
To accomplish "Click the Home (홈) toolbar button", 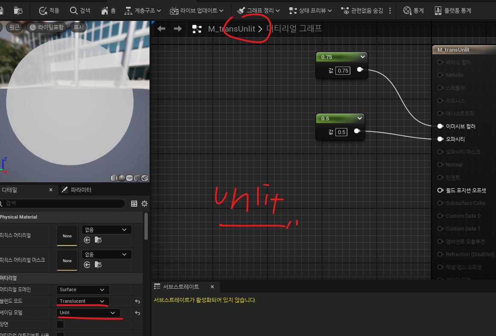I will [108, 11].
